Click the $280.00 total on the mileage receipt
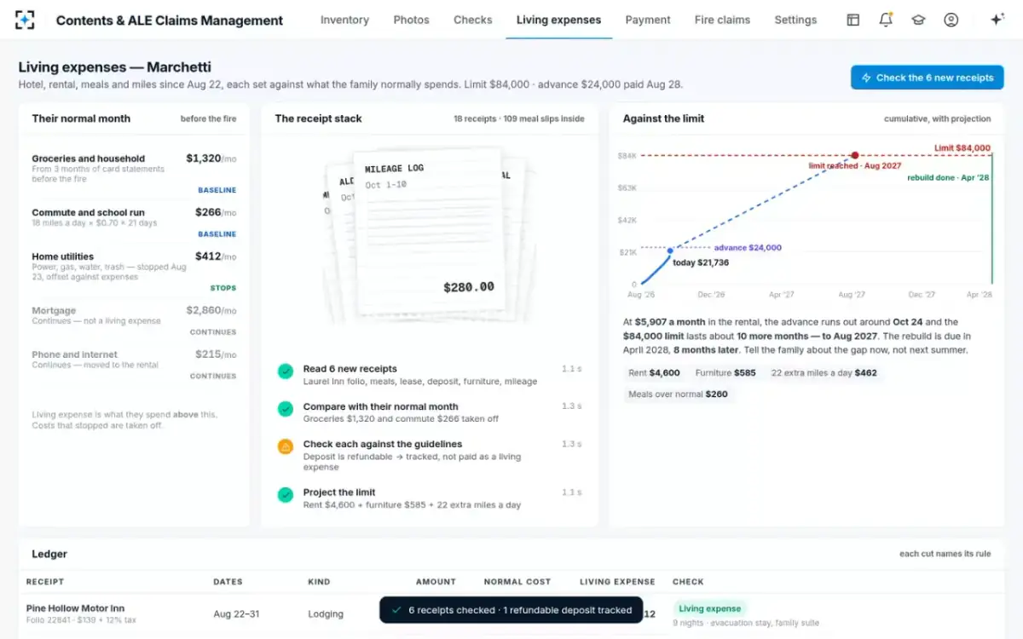Viewport: 1023px width, 639px height. [468, 287]
